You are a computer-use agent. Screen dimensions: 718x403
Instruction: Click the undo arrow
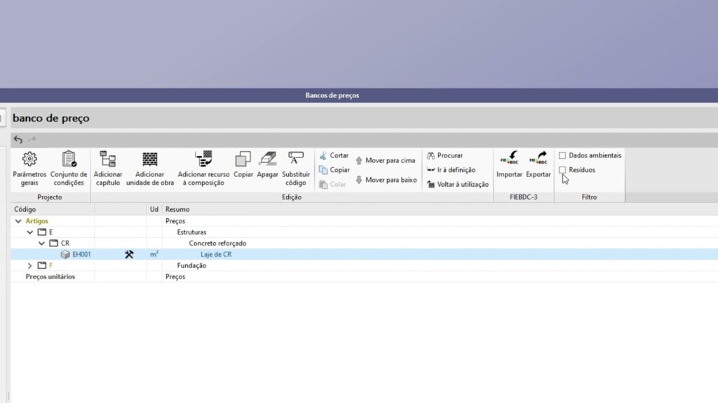point(18,140)
